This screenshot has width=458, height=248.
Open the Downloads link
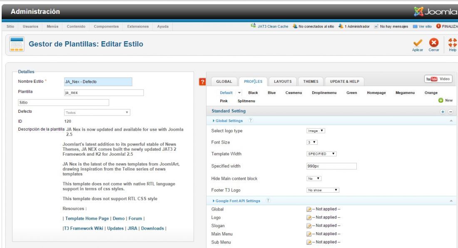coord(152,228)
